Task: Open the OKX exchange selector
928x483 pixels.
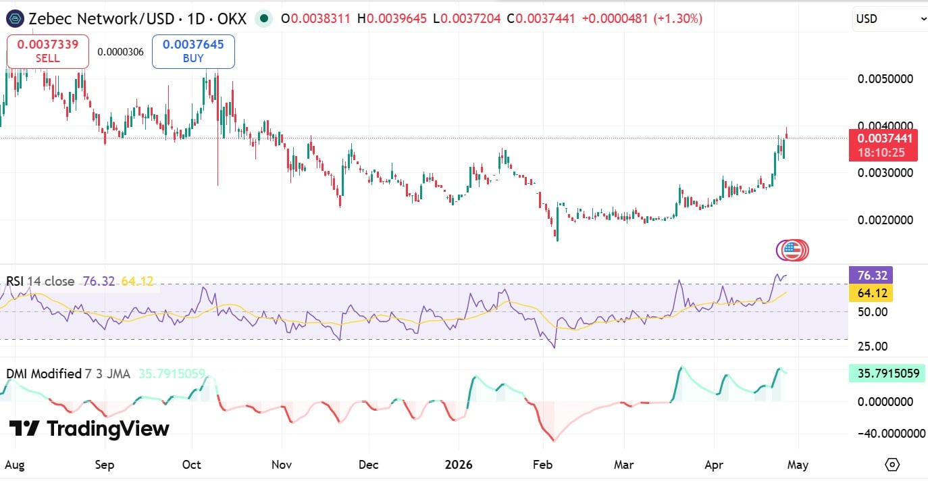Action: [233, 19]
